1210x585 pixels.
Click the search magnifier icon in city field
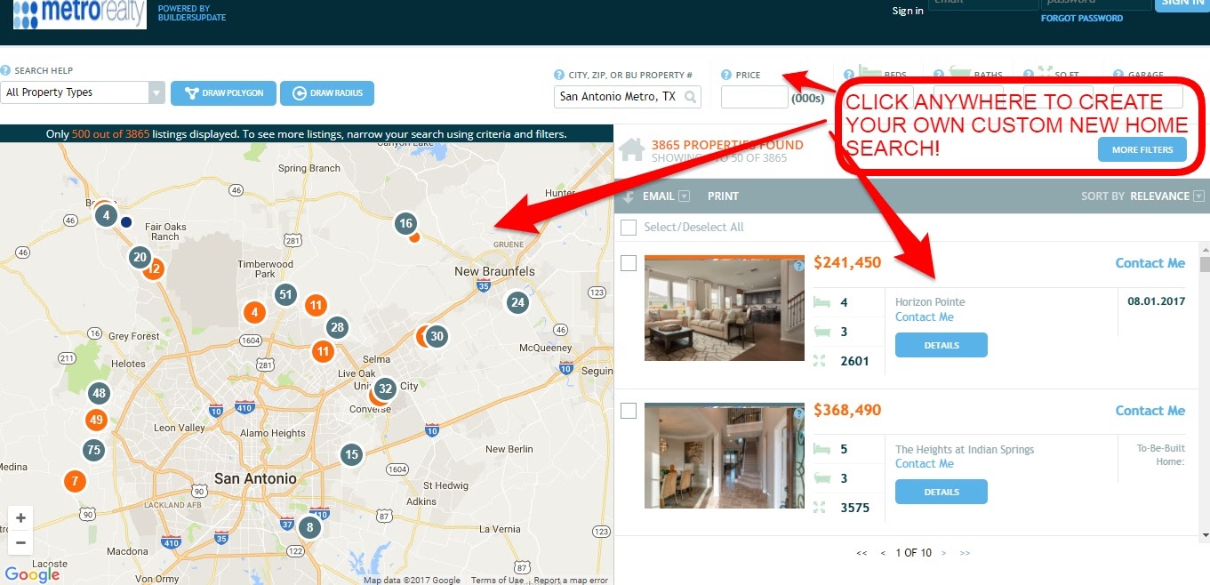(690, 96)
